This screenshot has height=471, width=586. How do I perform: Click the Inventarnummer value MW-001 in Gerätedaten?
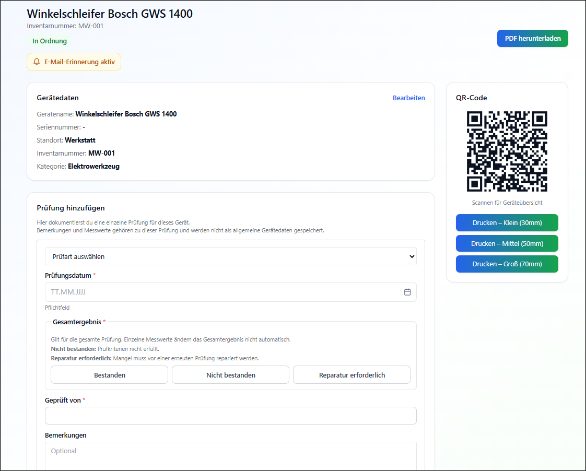[101, 153]
